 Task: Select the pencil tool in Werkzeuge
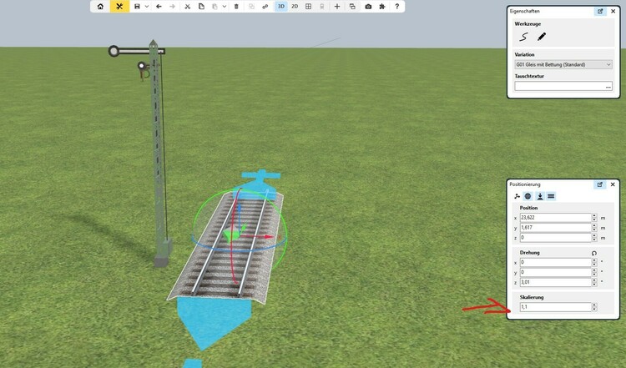542,37
